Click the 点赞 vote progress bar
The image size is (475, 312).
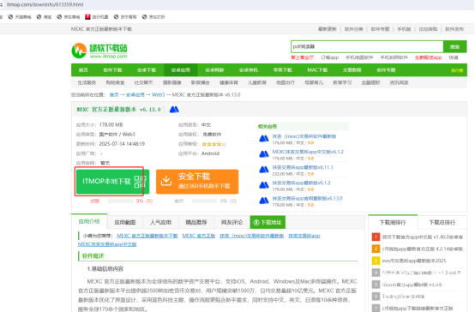tap(121, 201)
